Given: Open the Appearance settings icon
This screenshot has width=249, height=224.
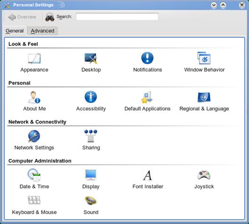Looking at the screenshot, I should pyautogui.click(x=34, y=58).
